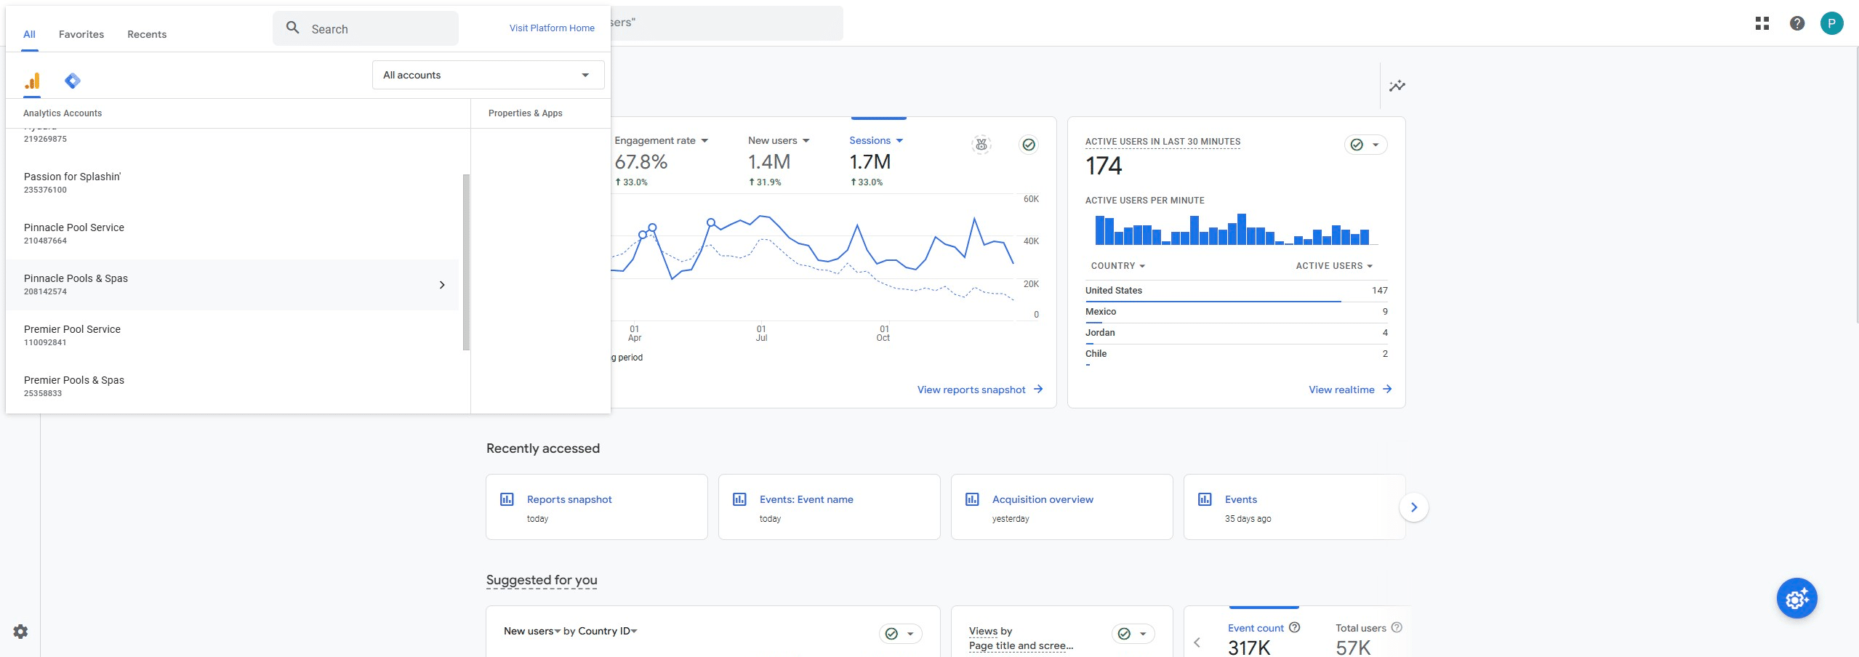Click the user profile avatar P
The width and height of the screenshot is (1859, 657).
pos(1831,23)
